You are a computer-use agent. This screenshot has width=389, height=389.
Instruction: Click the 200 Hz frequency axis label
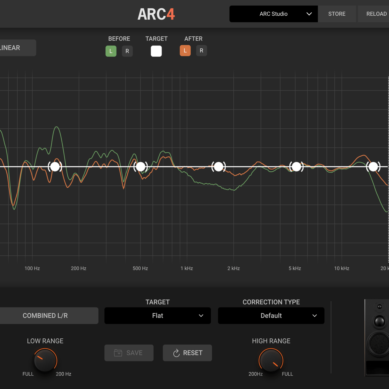(x=79, y=268)
